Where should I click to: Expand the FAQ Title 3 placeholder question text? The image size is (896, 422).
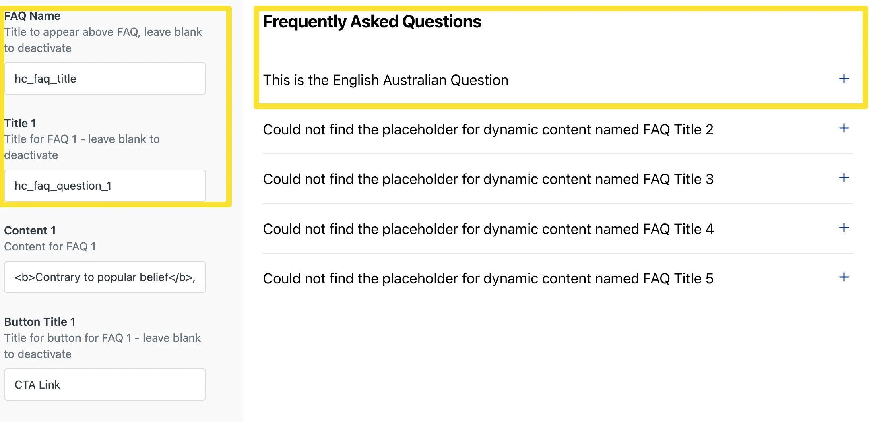488,179
